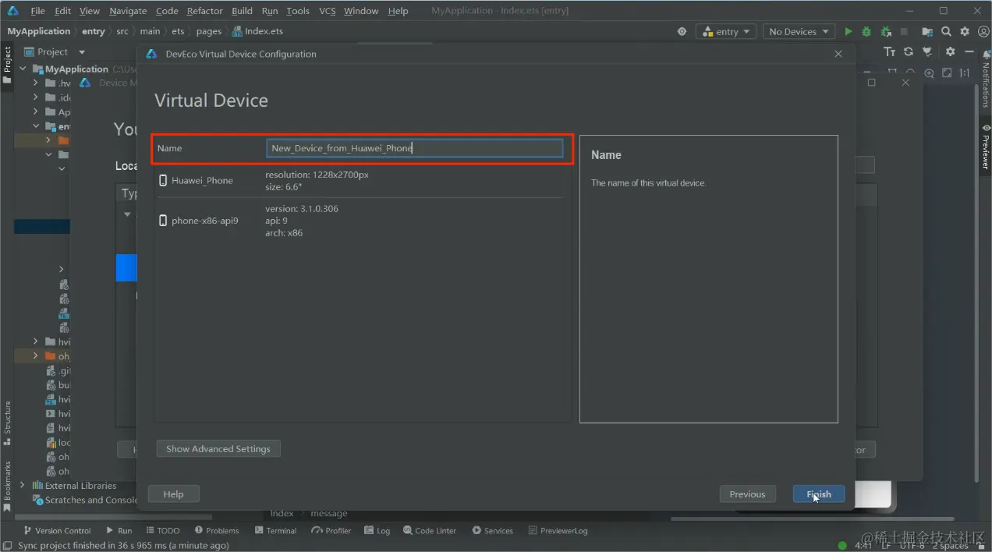The height and width of the screenshot is (552, 992).
Task: Click the Attach Debugger to Process icon
Action: tap(885, 32)
